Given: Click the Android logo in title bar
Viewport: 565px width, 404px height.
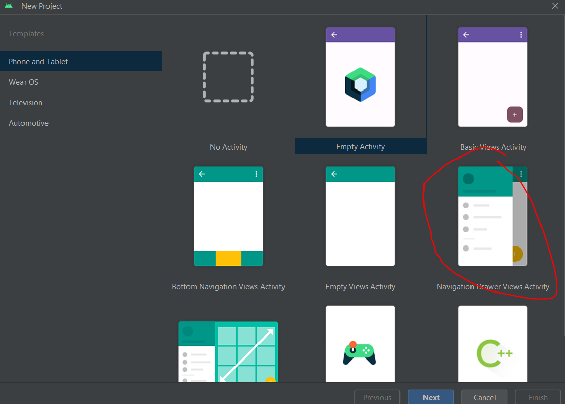Looking at the screenshot, I should tap(9, 6).
